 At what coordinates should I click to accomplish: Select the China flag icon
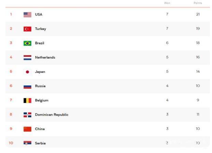27,129
